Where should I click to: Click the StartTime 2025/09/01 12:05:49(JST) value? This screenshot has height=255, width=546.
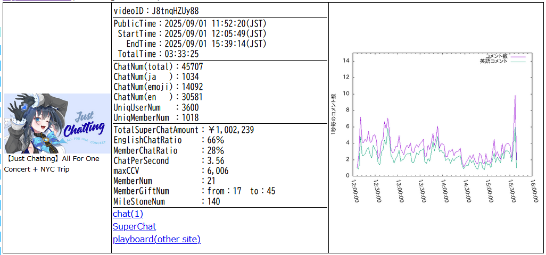click(x=216, y=33)
